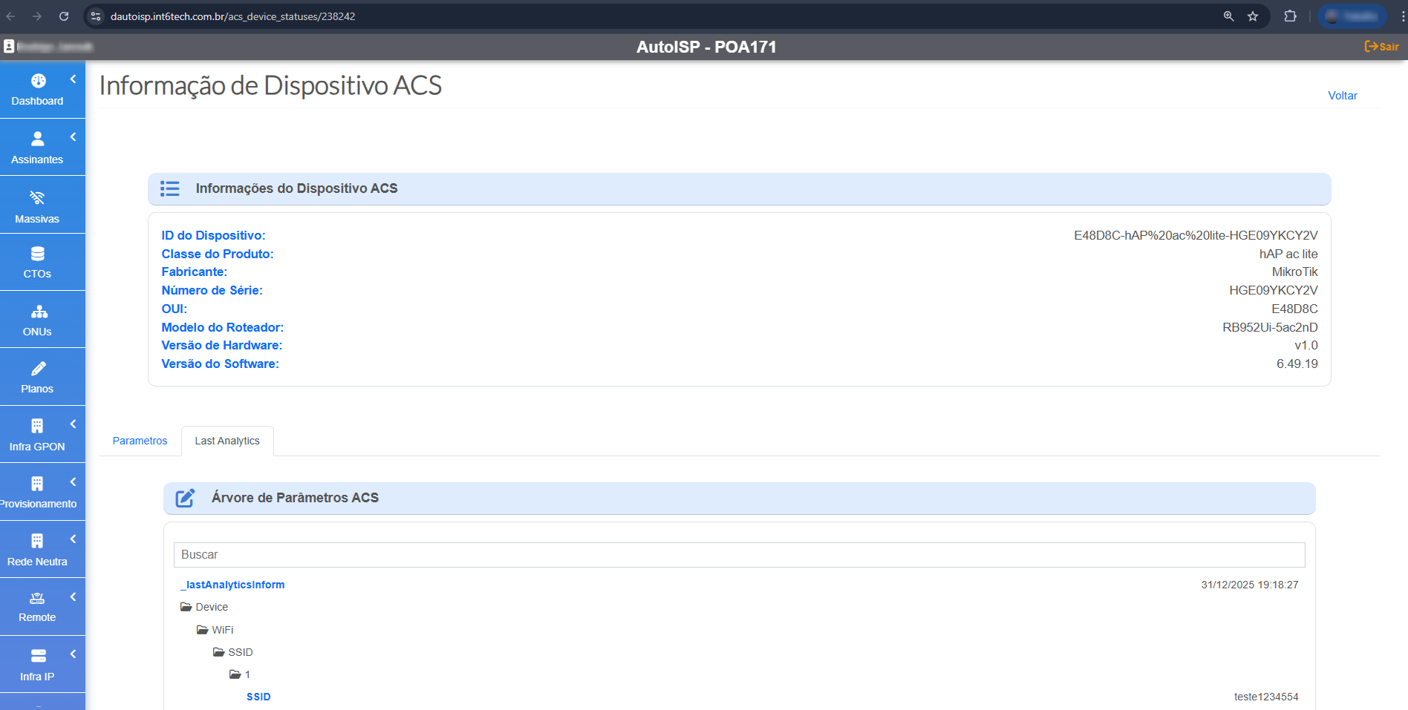Collapse the Device folder in tree
This screenshot has width=1408, height=710.
click(186, 607)
